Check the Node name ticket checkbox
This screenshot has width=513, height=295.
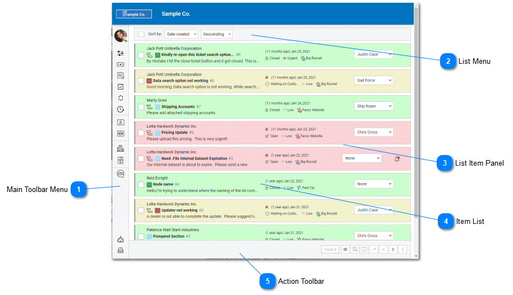[141, 185]
